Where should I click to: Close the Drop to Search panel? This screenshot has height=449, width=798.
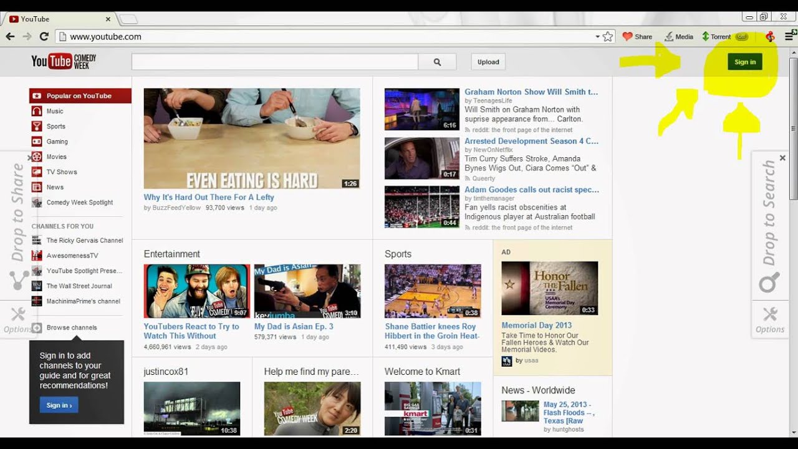[782, 158]
